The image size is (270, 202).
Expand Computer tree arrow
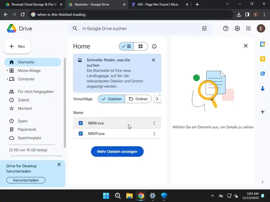click(x=7, y=79)
